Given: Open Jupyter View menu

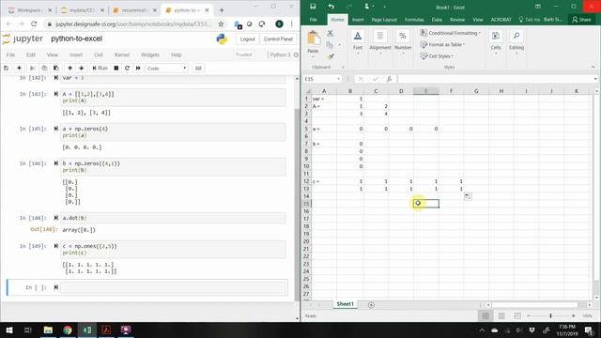Looking at the screenshot, I should tap(53, 54).
